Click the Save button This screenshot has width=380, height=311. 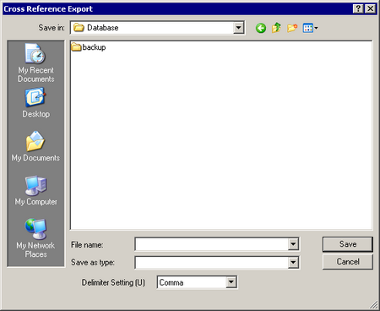pos(348,244)
